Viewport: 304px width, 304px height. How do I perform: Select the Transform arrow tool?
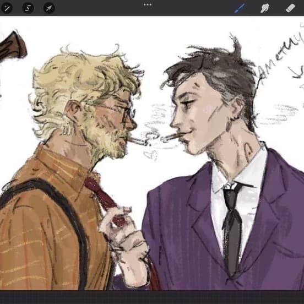(49, 8)
